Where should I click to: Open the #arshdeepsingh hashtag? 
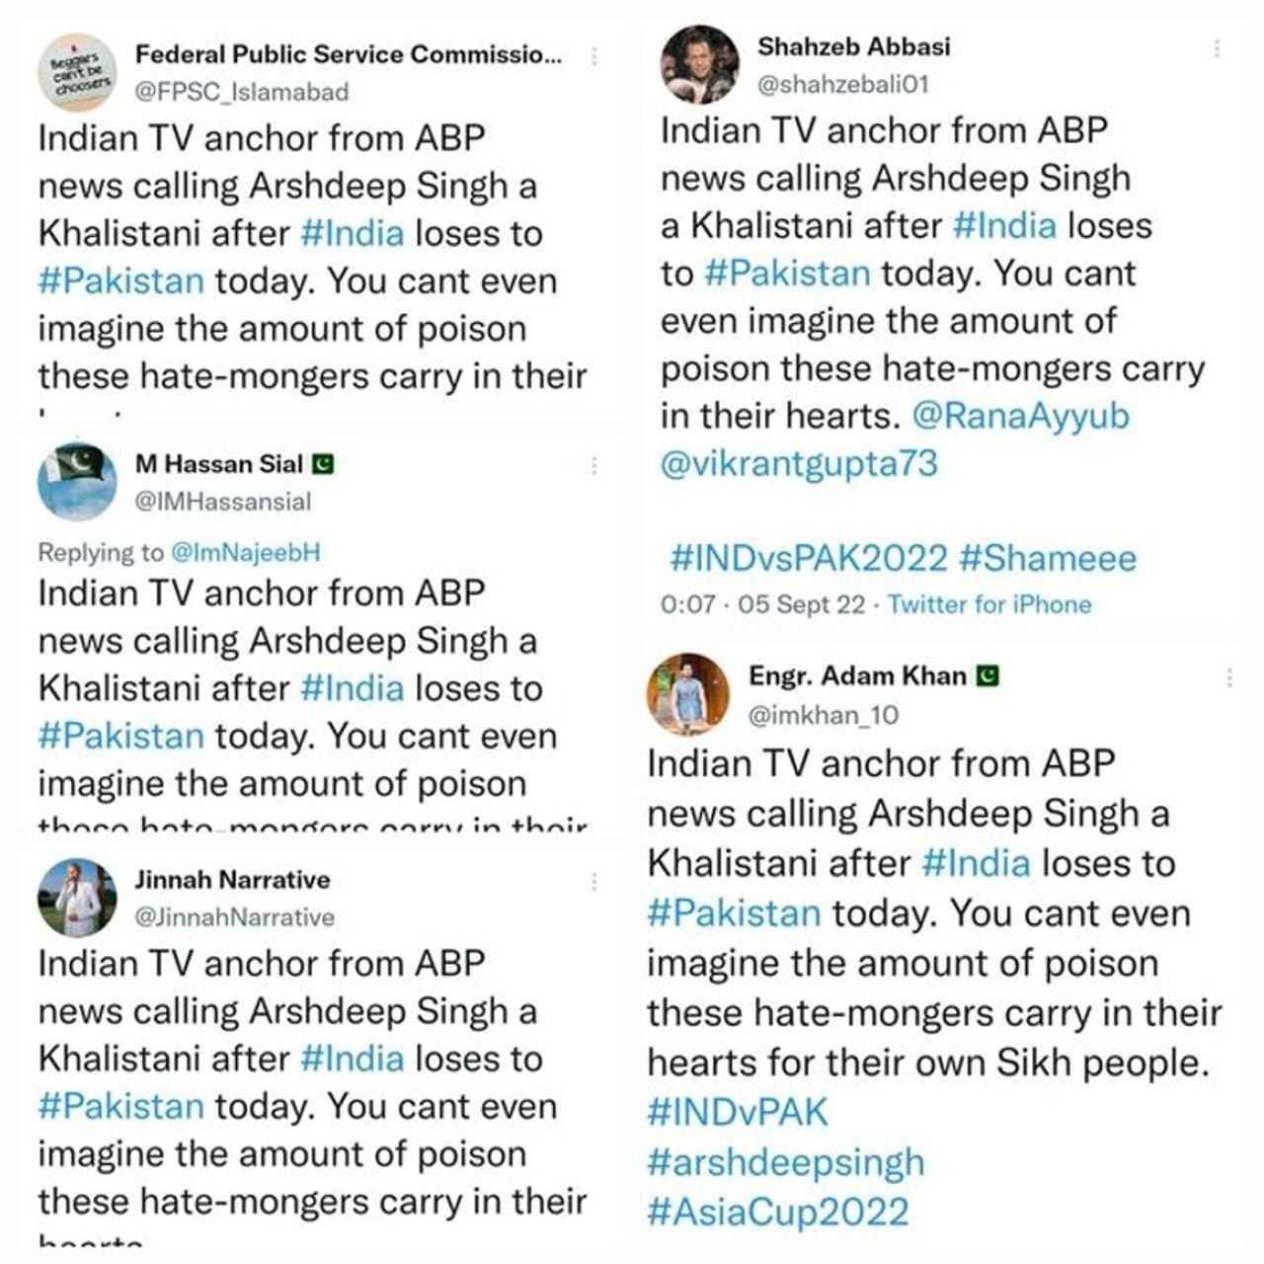(786, 1162)
